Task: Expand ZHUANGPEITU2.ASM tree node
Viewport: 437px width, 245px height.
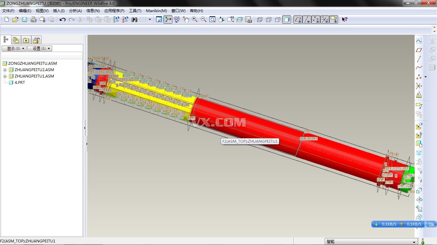Action: (x=5, y=70)
